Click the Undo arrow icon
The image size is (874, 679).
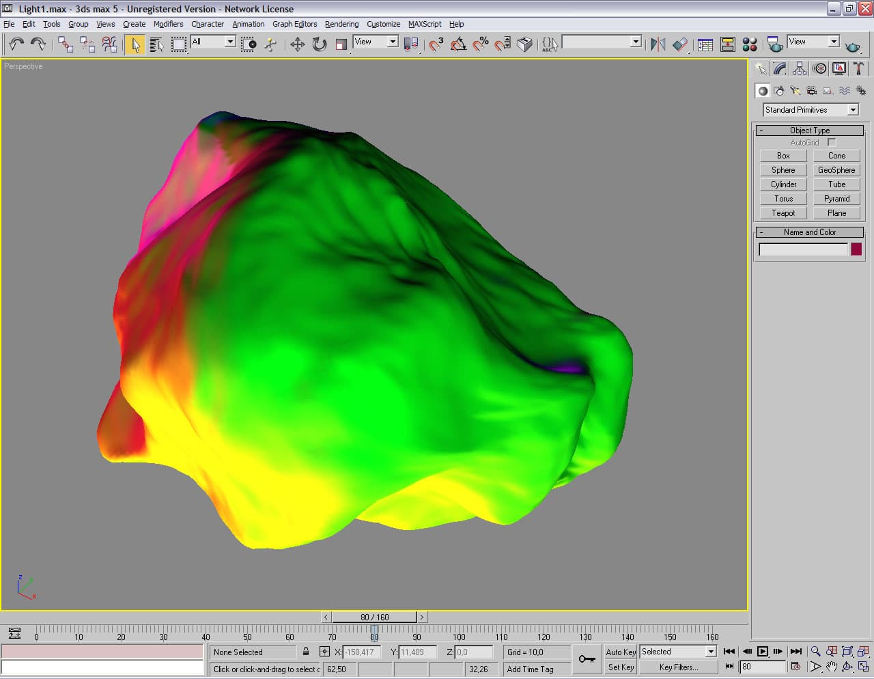[16, 44]
